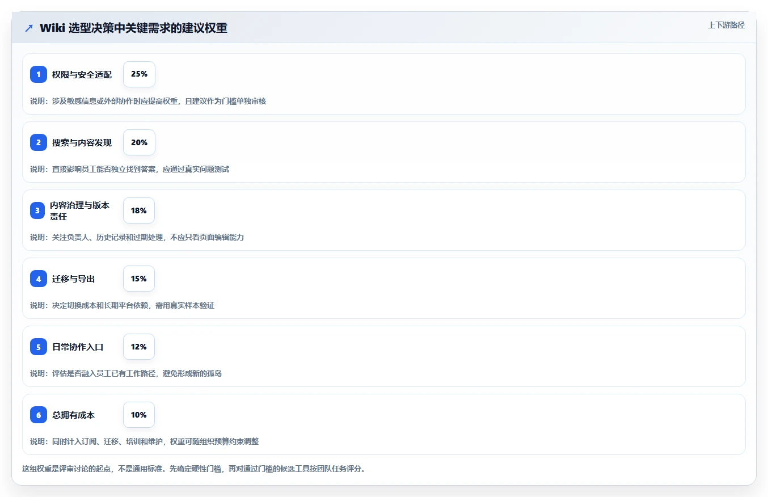The image size is (768, 497).
Task: Click the number 1 badge for 权限与安全适配
Action: pos(39,74)
